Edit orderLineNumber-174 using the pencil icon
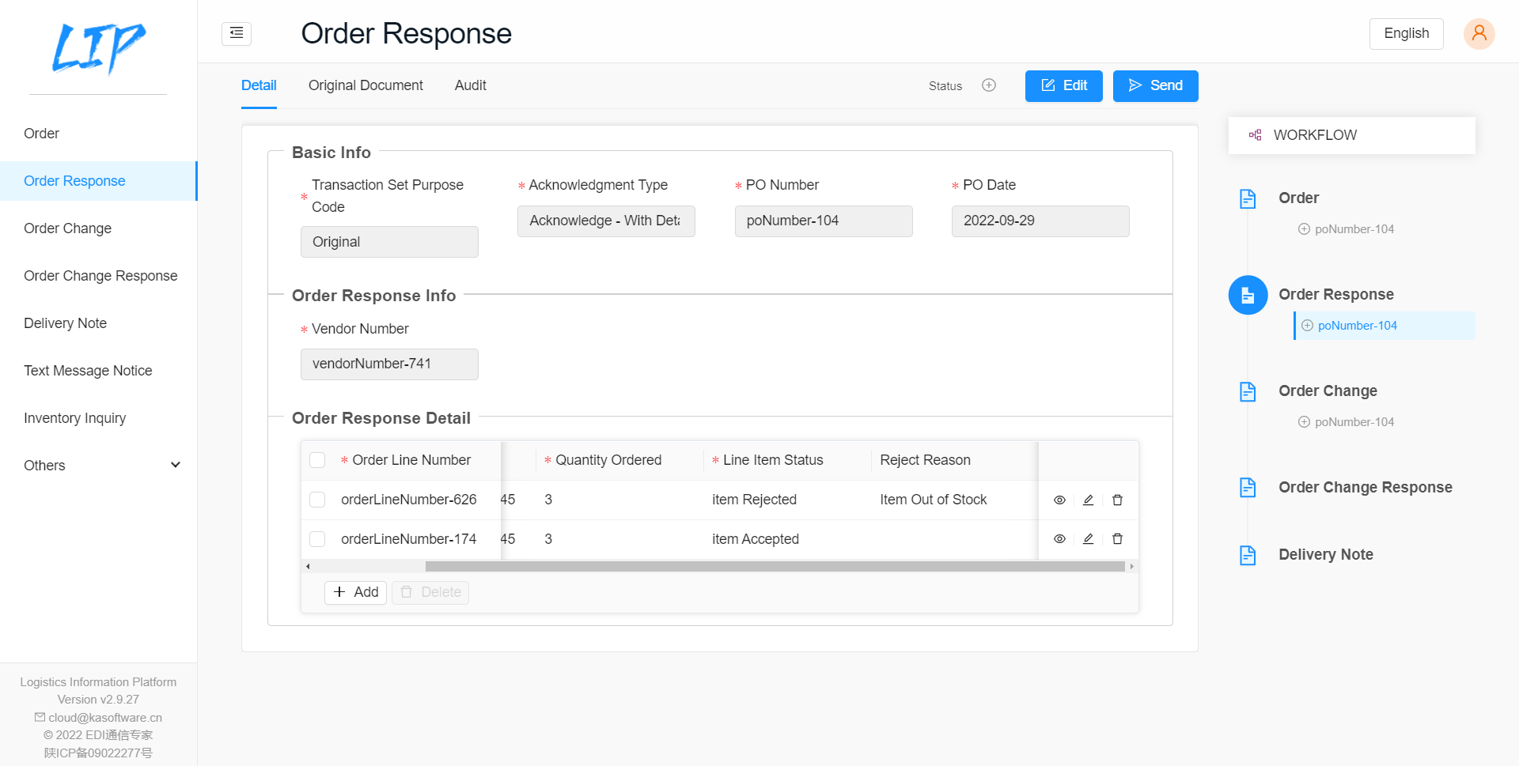Image resolution: width=1519 pixels, height=766 pixels. pyautogui.click(x=1088, y=539)
